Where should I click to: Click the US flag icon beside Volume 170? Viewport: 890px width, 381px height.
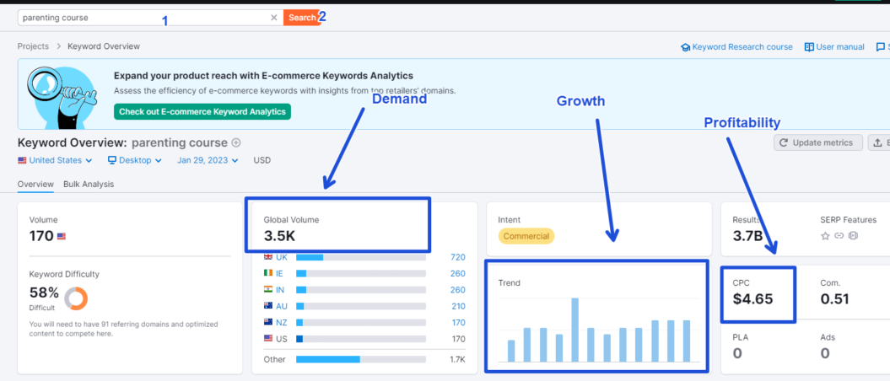62,236
